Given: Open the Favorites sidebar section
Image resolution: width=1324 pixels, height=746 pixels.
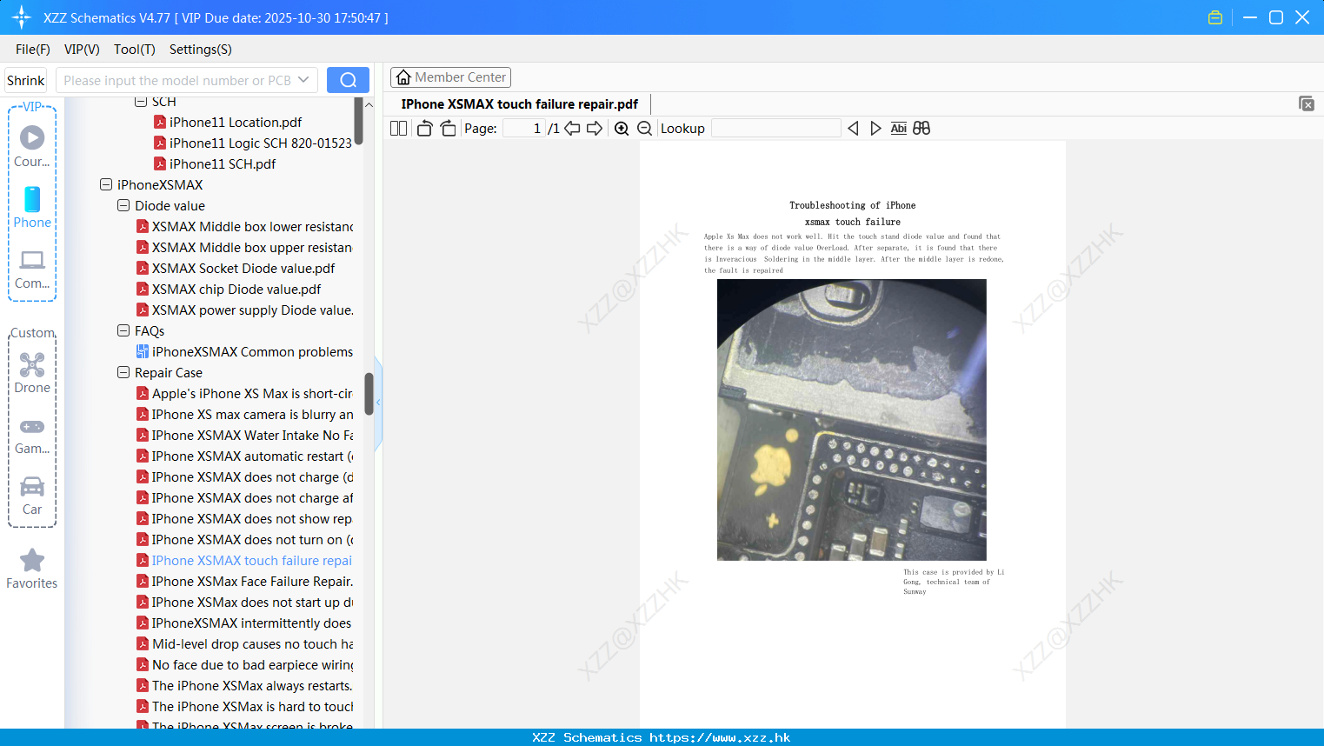Looking at the screenshot, I should [x=32, y=569].
